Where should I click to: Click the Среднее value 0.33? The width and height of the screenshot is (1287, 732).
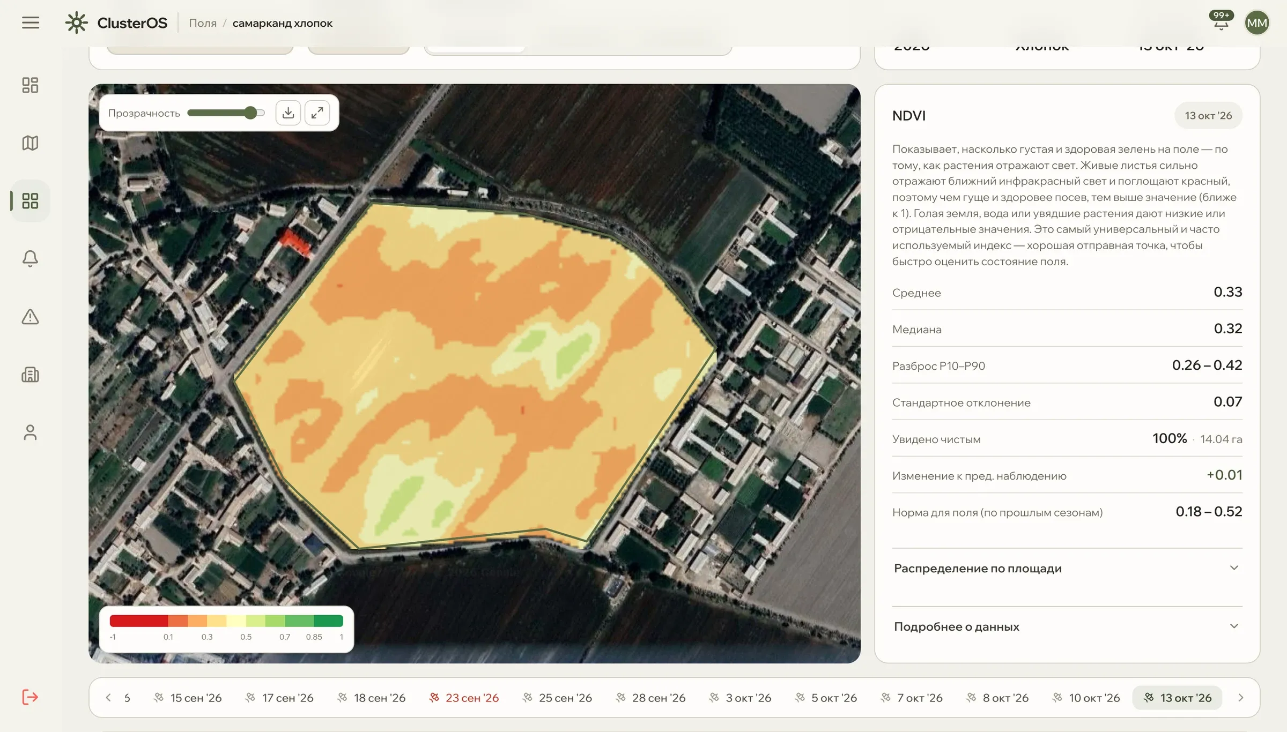pos(1227,292)
